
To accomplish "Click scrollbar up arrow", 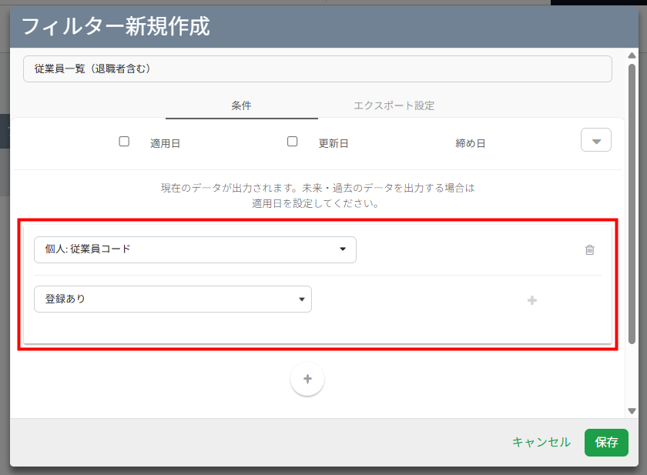I will tap(632, 55).
